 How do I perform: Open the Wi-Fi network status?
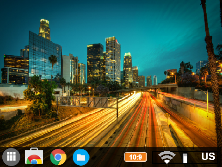(x=167, y=157)
